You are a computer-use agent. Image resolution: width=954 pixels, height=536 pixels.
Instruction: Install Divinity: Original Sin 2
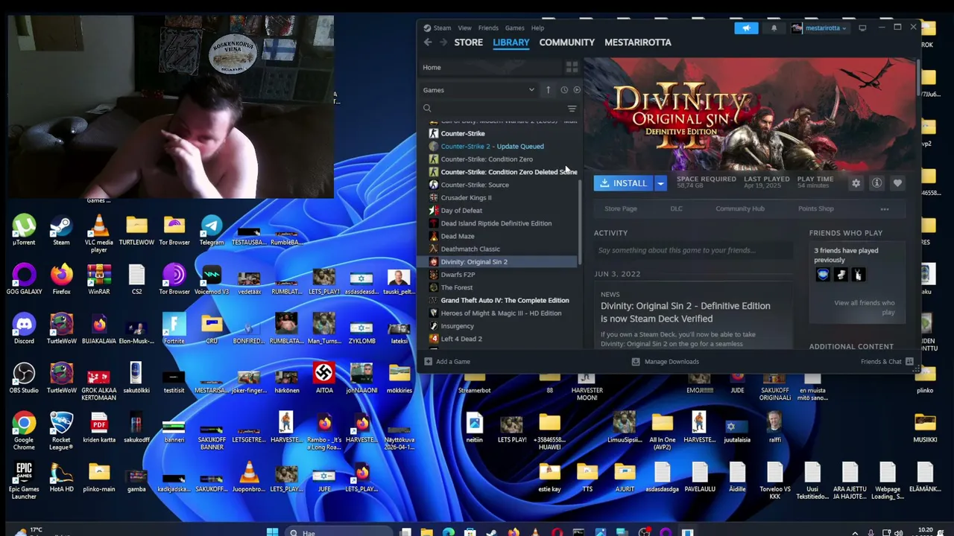(624, 183)
